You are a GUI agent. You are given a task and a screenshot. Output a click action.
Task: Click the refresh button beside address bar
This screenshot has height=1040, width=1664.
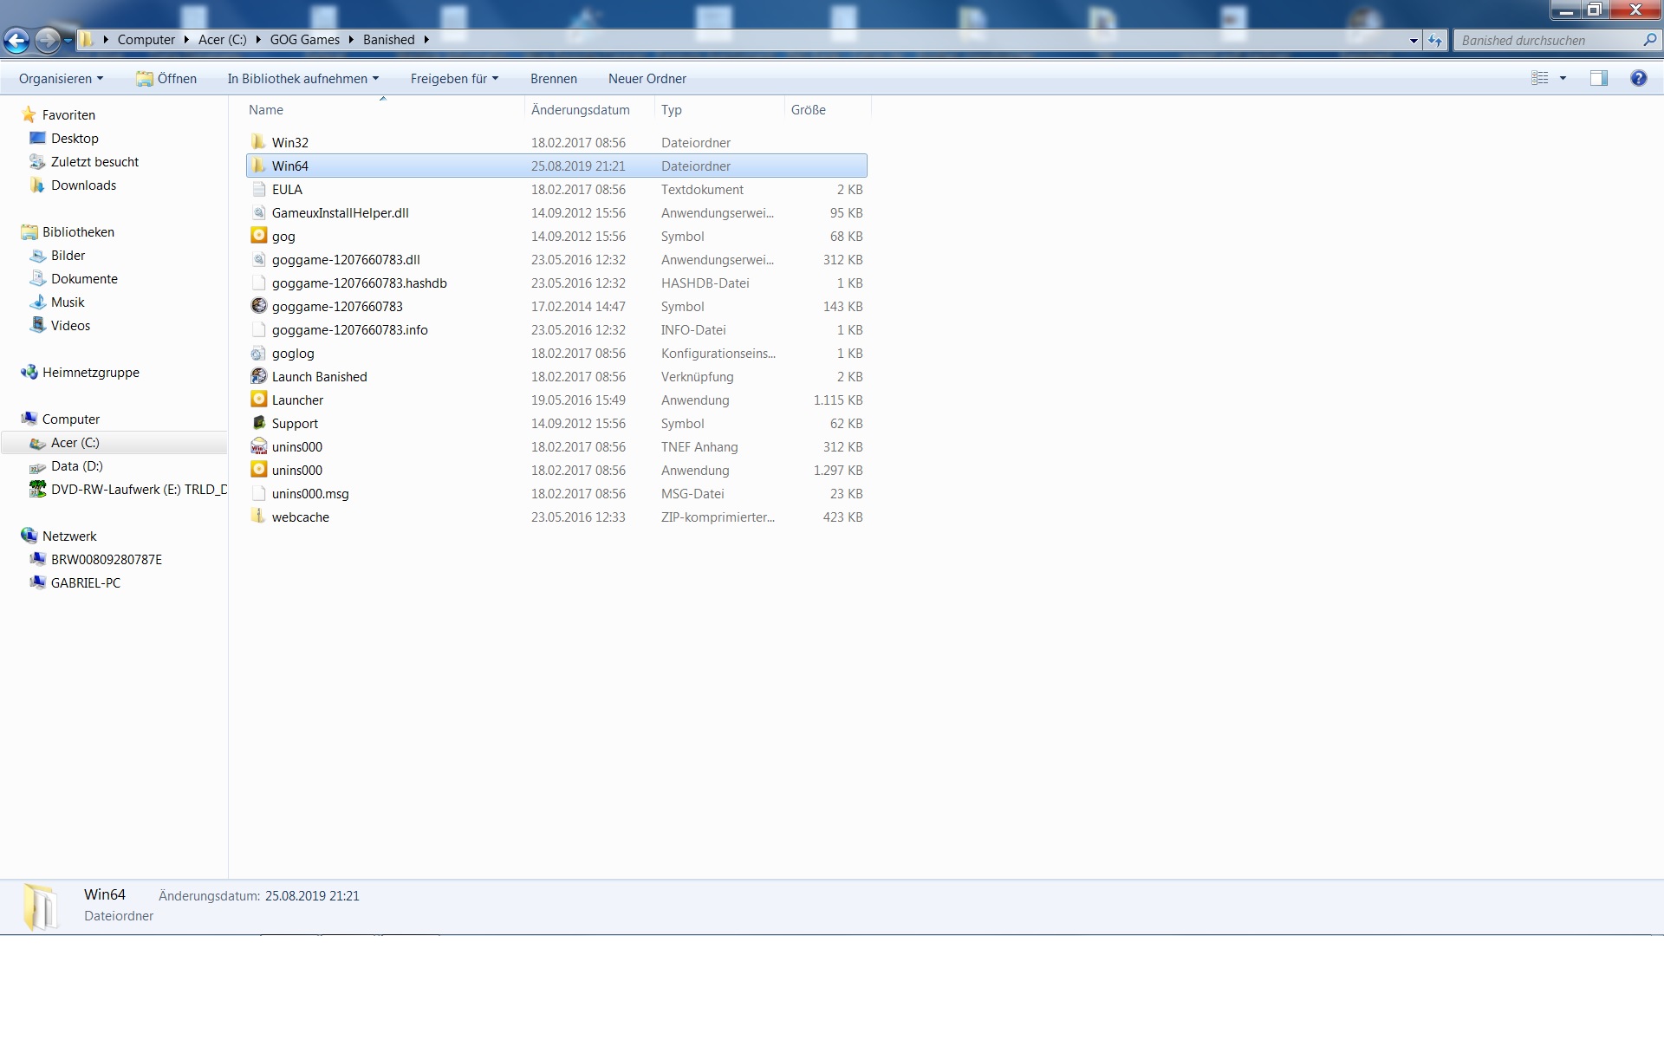1436,40
